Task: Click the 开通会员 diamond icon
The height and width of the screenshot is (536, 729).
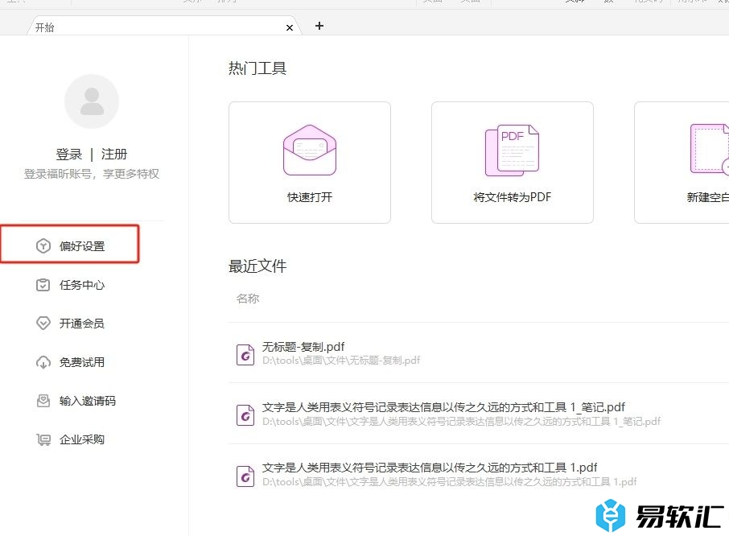Action: point(43,324)
